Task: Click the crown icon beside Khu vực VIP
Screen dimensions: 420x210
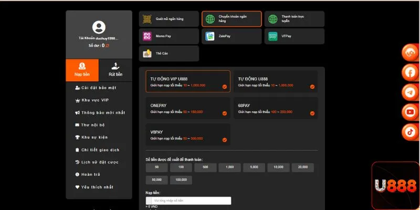Action: pyautogui.click(x=78, y=100)
